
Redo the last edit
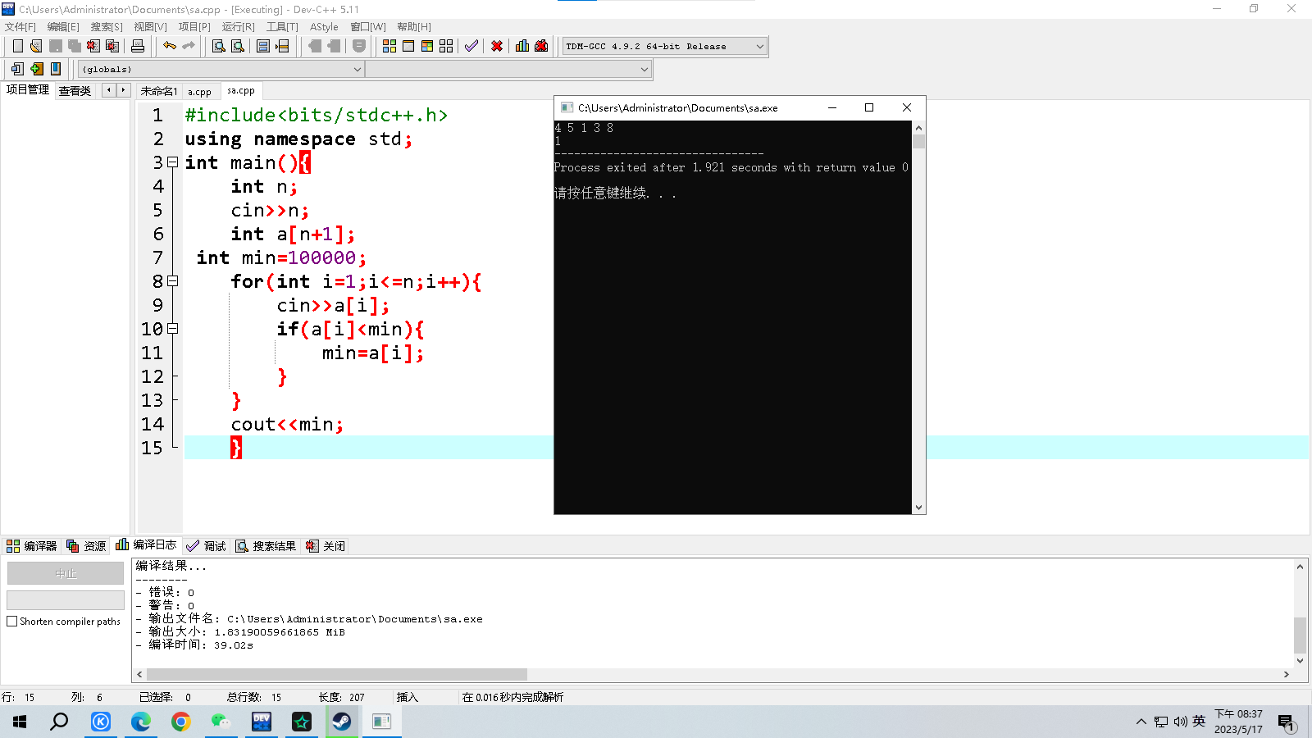pyautogui.click(x=189, y=46)
